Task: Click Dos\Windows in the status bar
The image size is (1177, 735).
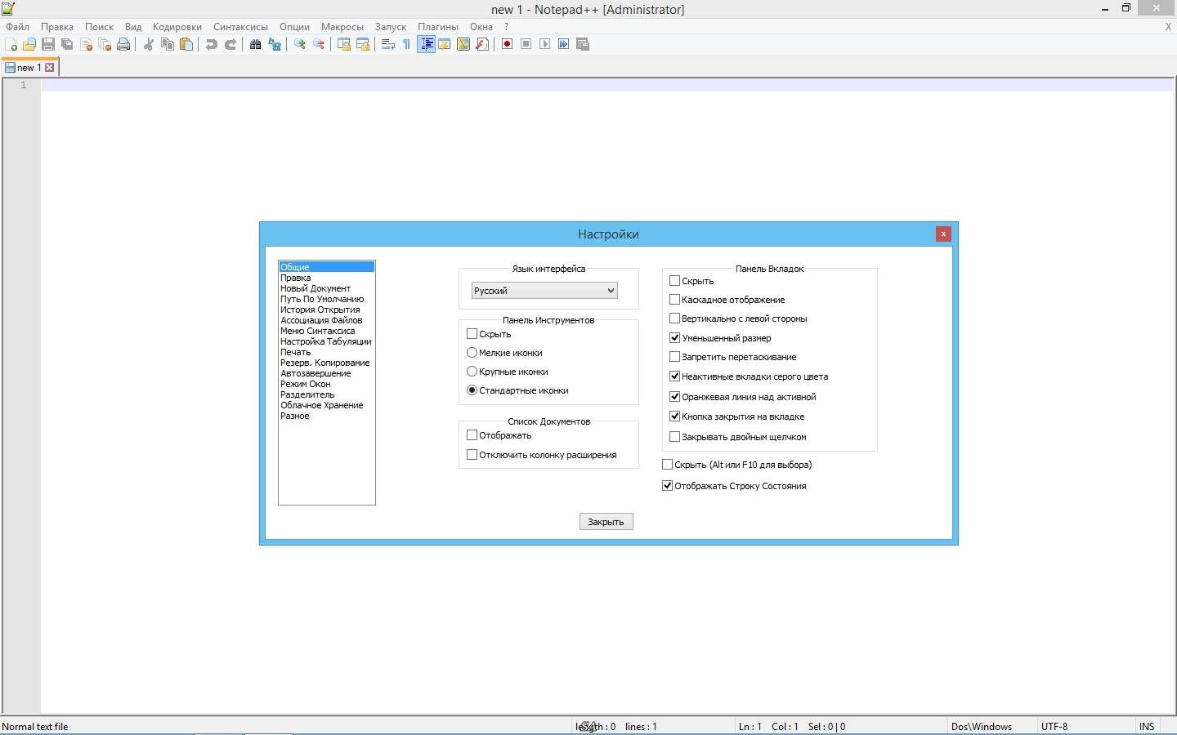Action: point(982,727)
